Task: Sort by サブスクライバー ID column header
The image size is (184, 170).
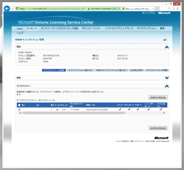Action: point(77,105)
